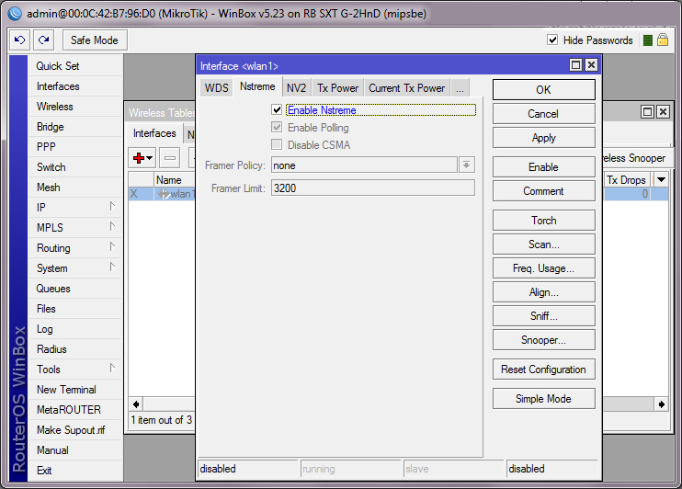Click the green status indicator icon
This screenshot has width=682, height=489.
648,40
